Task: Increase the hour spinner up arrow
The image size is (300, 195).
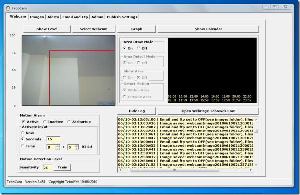Action: coord(58,146)
